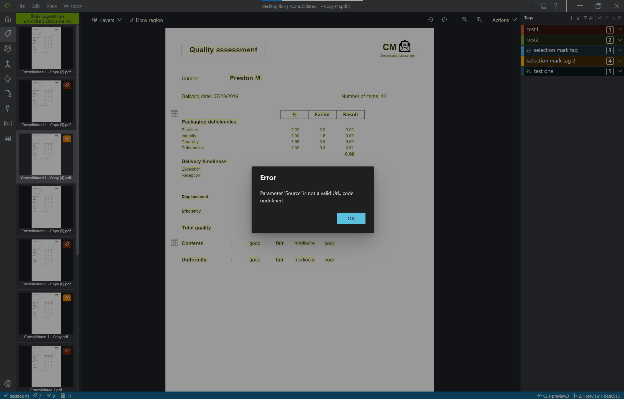
Task: Search tags using the magnifier icon
Action: (591, 18)
